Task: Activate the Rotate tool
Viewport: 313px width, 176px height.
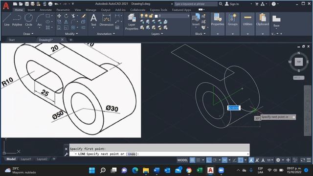Action: click(66, 16)
